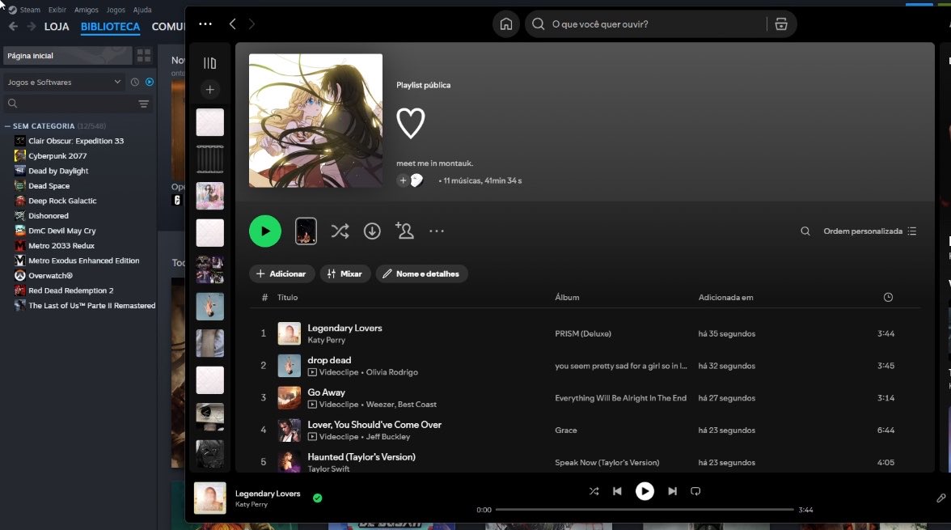This screenshot has height=530, width=951.
Task: Open PRISM (Deluxe) album link
Action: click(583, 334)
